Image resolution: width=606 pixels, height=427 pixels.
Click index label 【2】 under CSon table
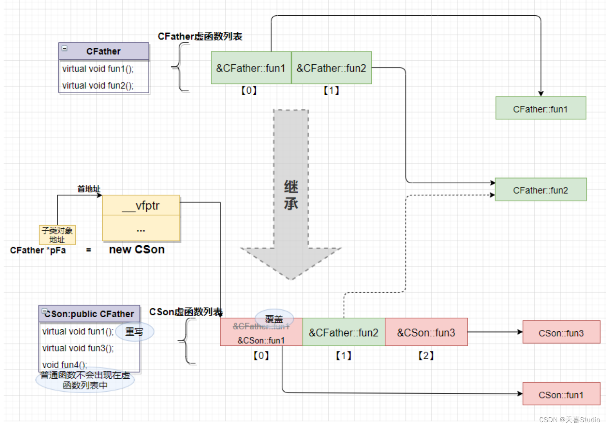click(426, 356)
